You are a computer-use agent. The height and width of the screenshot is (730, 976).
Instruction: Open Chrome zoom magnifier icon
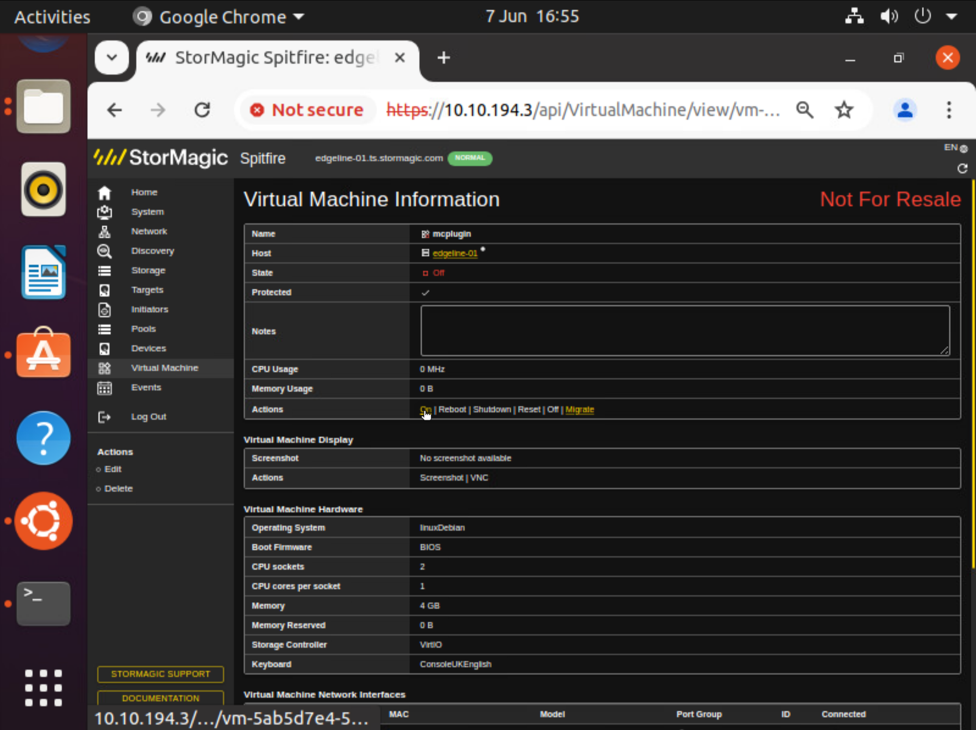(805, 110)
